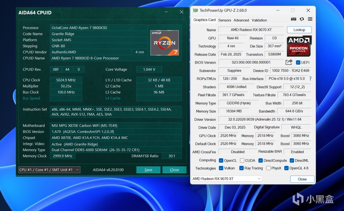344x211 pixels.
Task: Click the Close button in GPU-Z
Action: [302, 179]
